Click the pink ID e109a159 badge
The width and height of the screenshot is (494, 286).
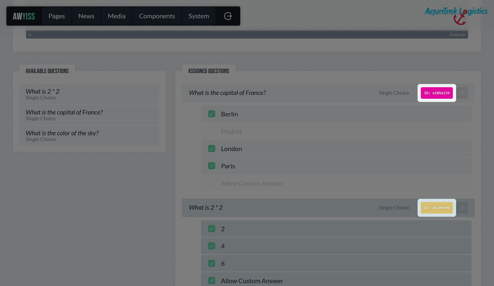click(437, 93)
